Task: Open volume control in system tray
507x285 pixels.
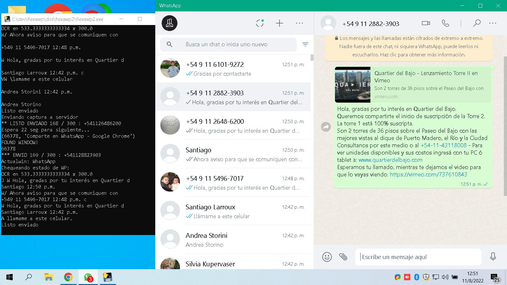Action: coord(445,277)
